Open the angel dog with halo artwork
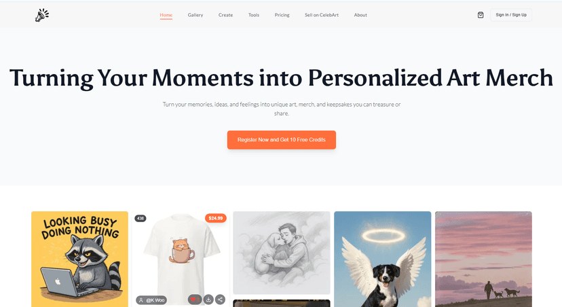562x307 pixels. pos(382,259)
